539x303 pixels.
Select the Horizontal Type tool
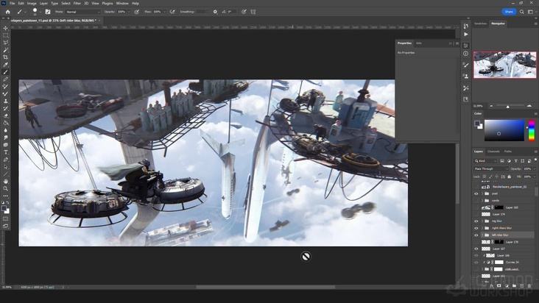5,152
